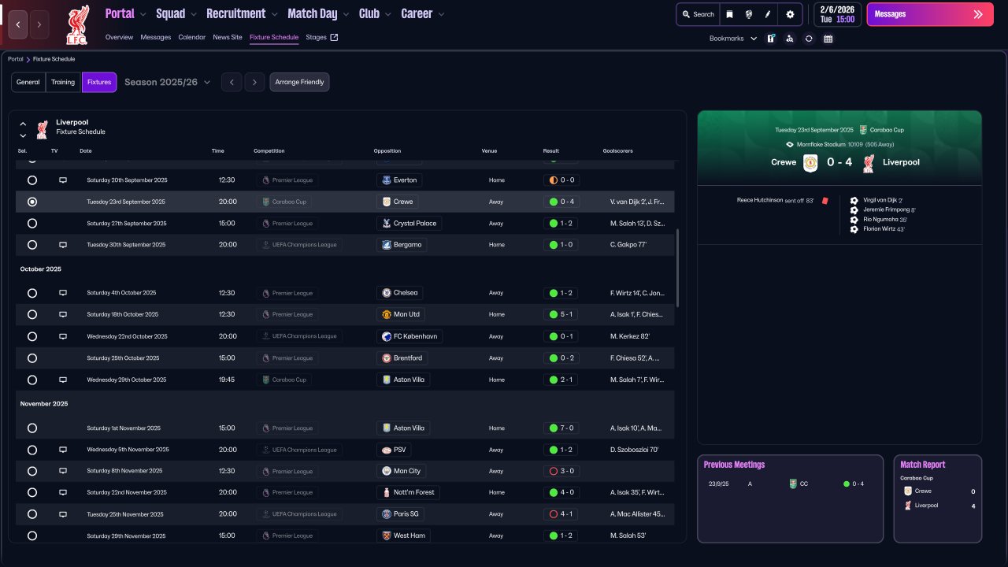Click the TV icon on the Bergamo fixture row
1008x567 pixels.
[63, 245]
